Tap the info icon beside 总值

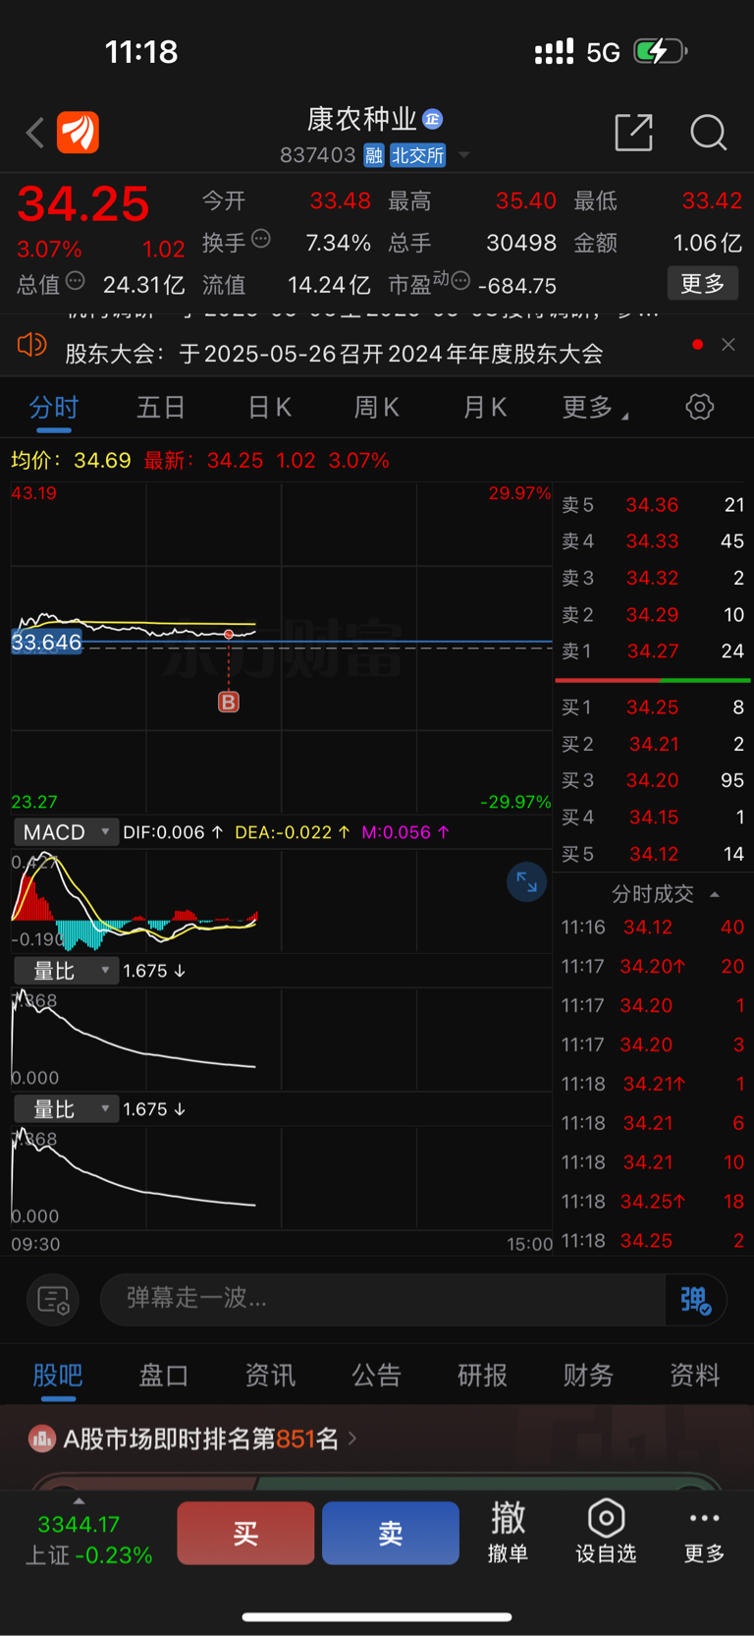pyautogui.click(x=76, y=281)
